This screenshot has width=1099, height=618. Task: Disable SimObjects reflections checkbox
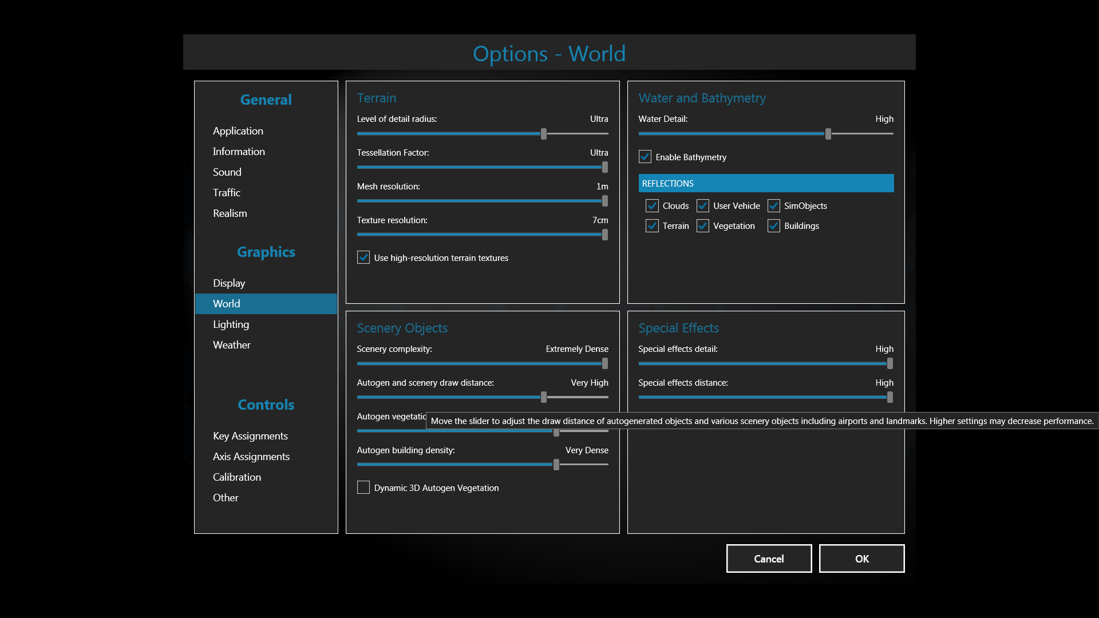774,206
